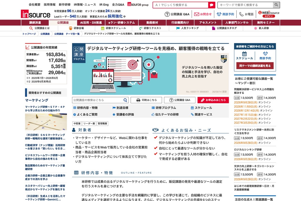Open 企画力研修 sidebar link
Viewport: 301px width, 201px height.
point(45,177)
